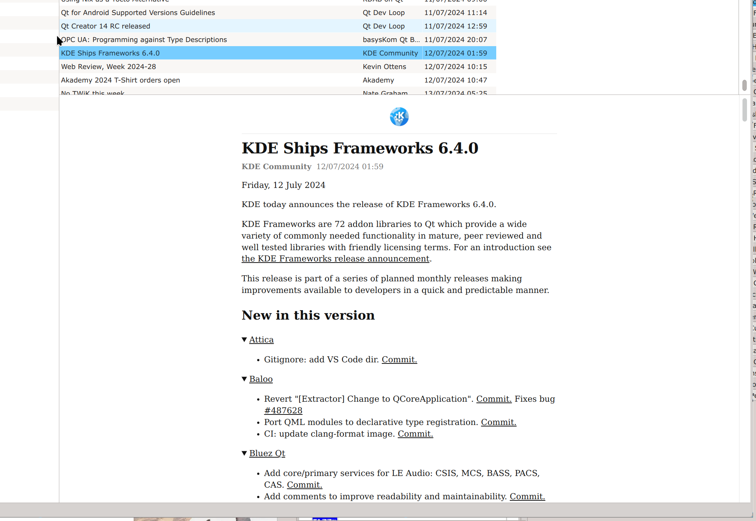Click the basysKom Qt B... feed cell
This screenshot has width=756, height=521.
click(x=391, y=40)
